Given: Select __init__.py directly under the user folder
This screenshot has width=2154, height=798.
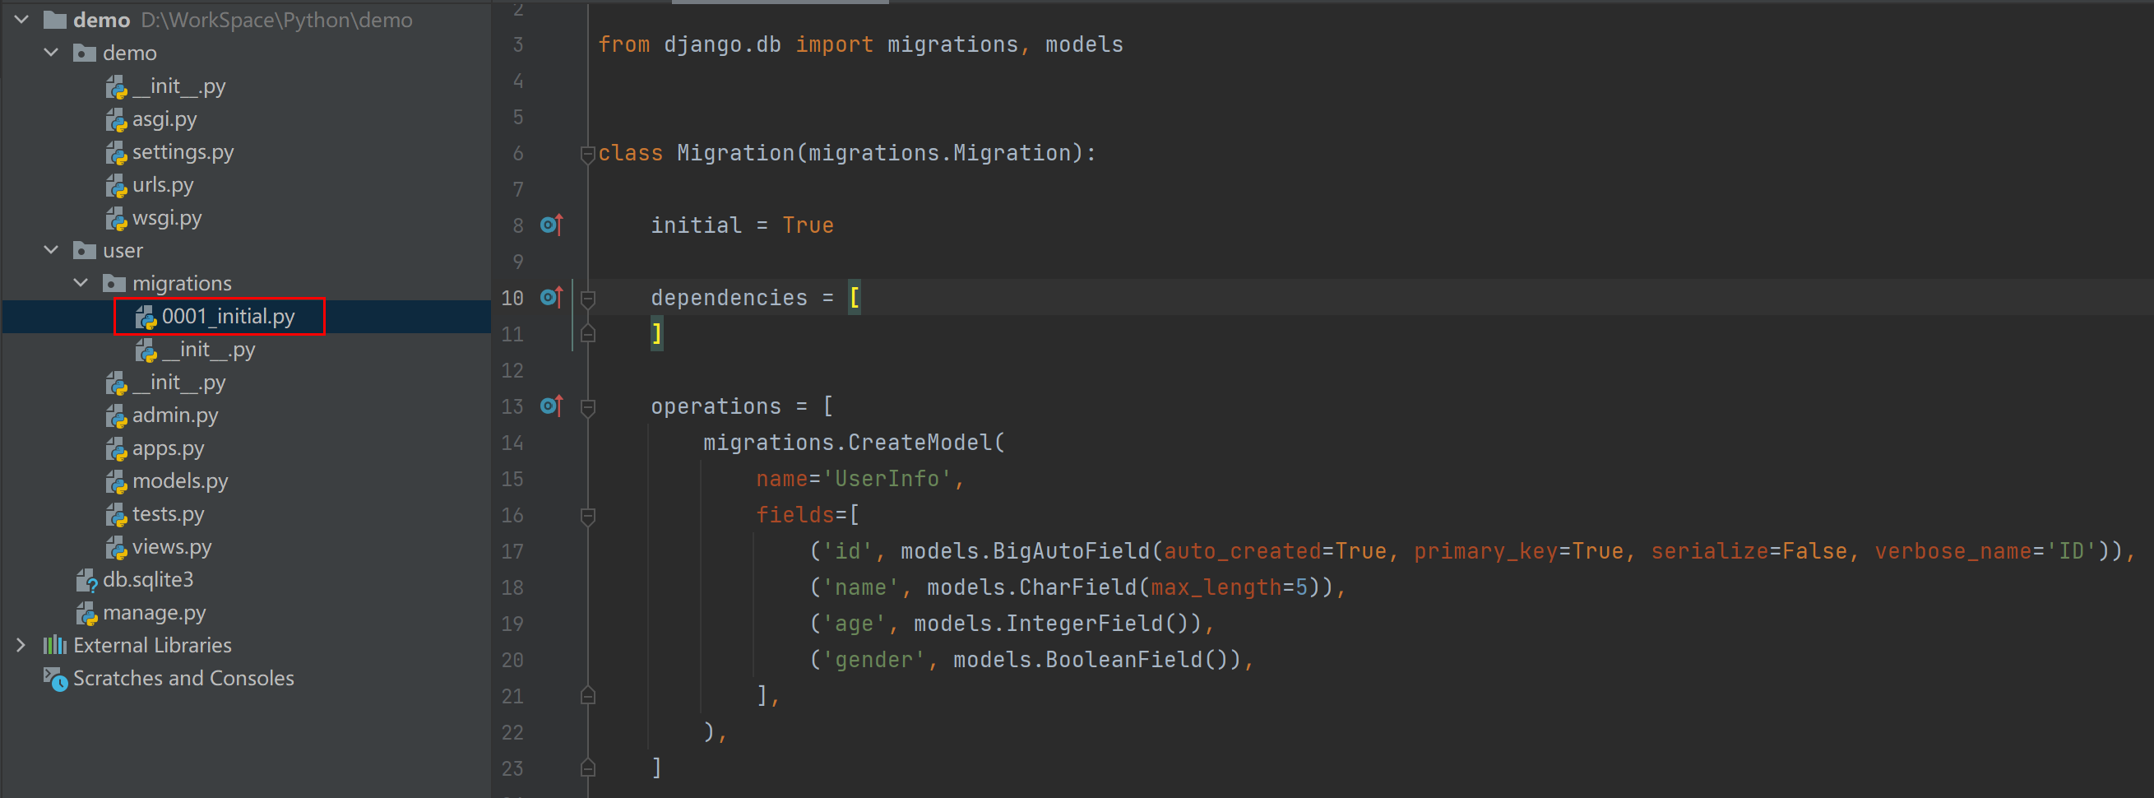Looking at the screenshot, I should [x=179, y=383].
